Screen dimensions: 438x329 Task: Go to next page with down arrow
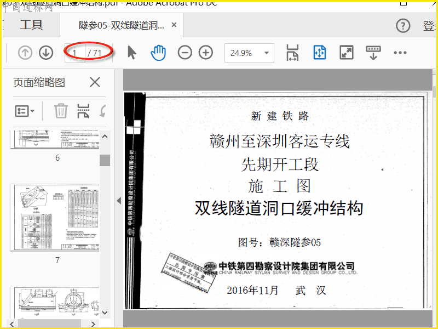point(46,53)
